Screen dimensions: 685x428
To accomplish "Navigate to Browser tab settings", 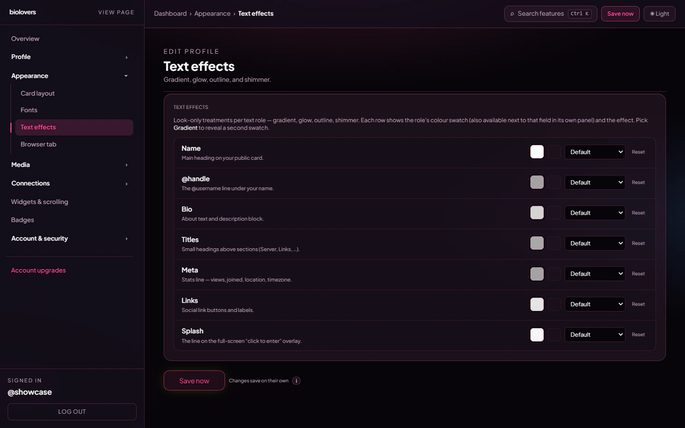I will (39, 144).
